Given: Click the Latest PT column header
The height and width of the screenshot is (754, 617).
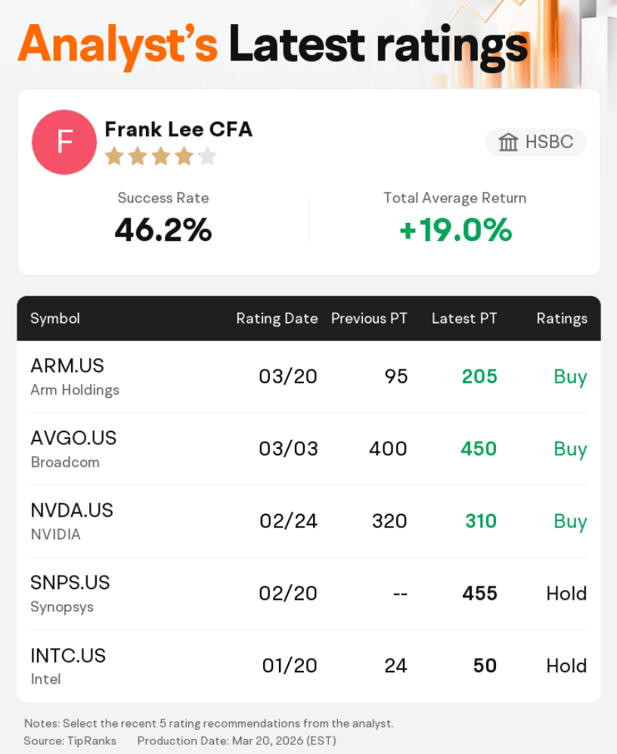Looking at the screenshot, I should pyautogui.click(x=464, y=318).
